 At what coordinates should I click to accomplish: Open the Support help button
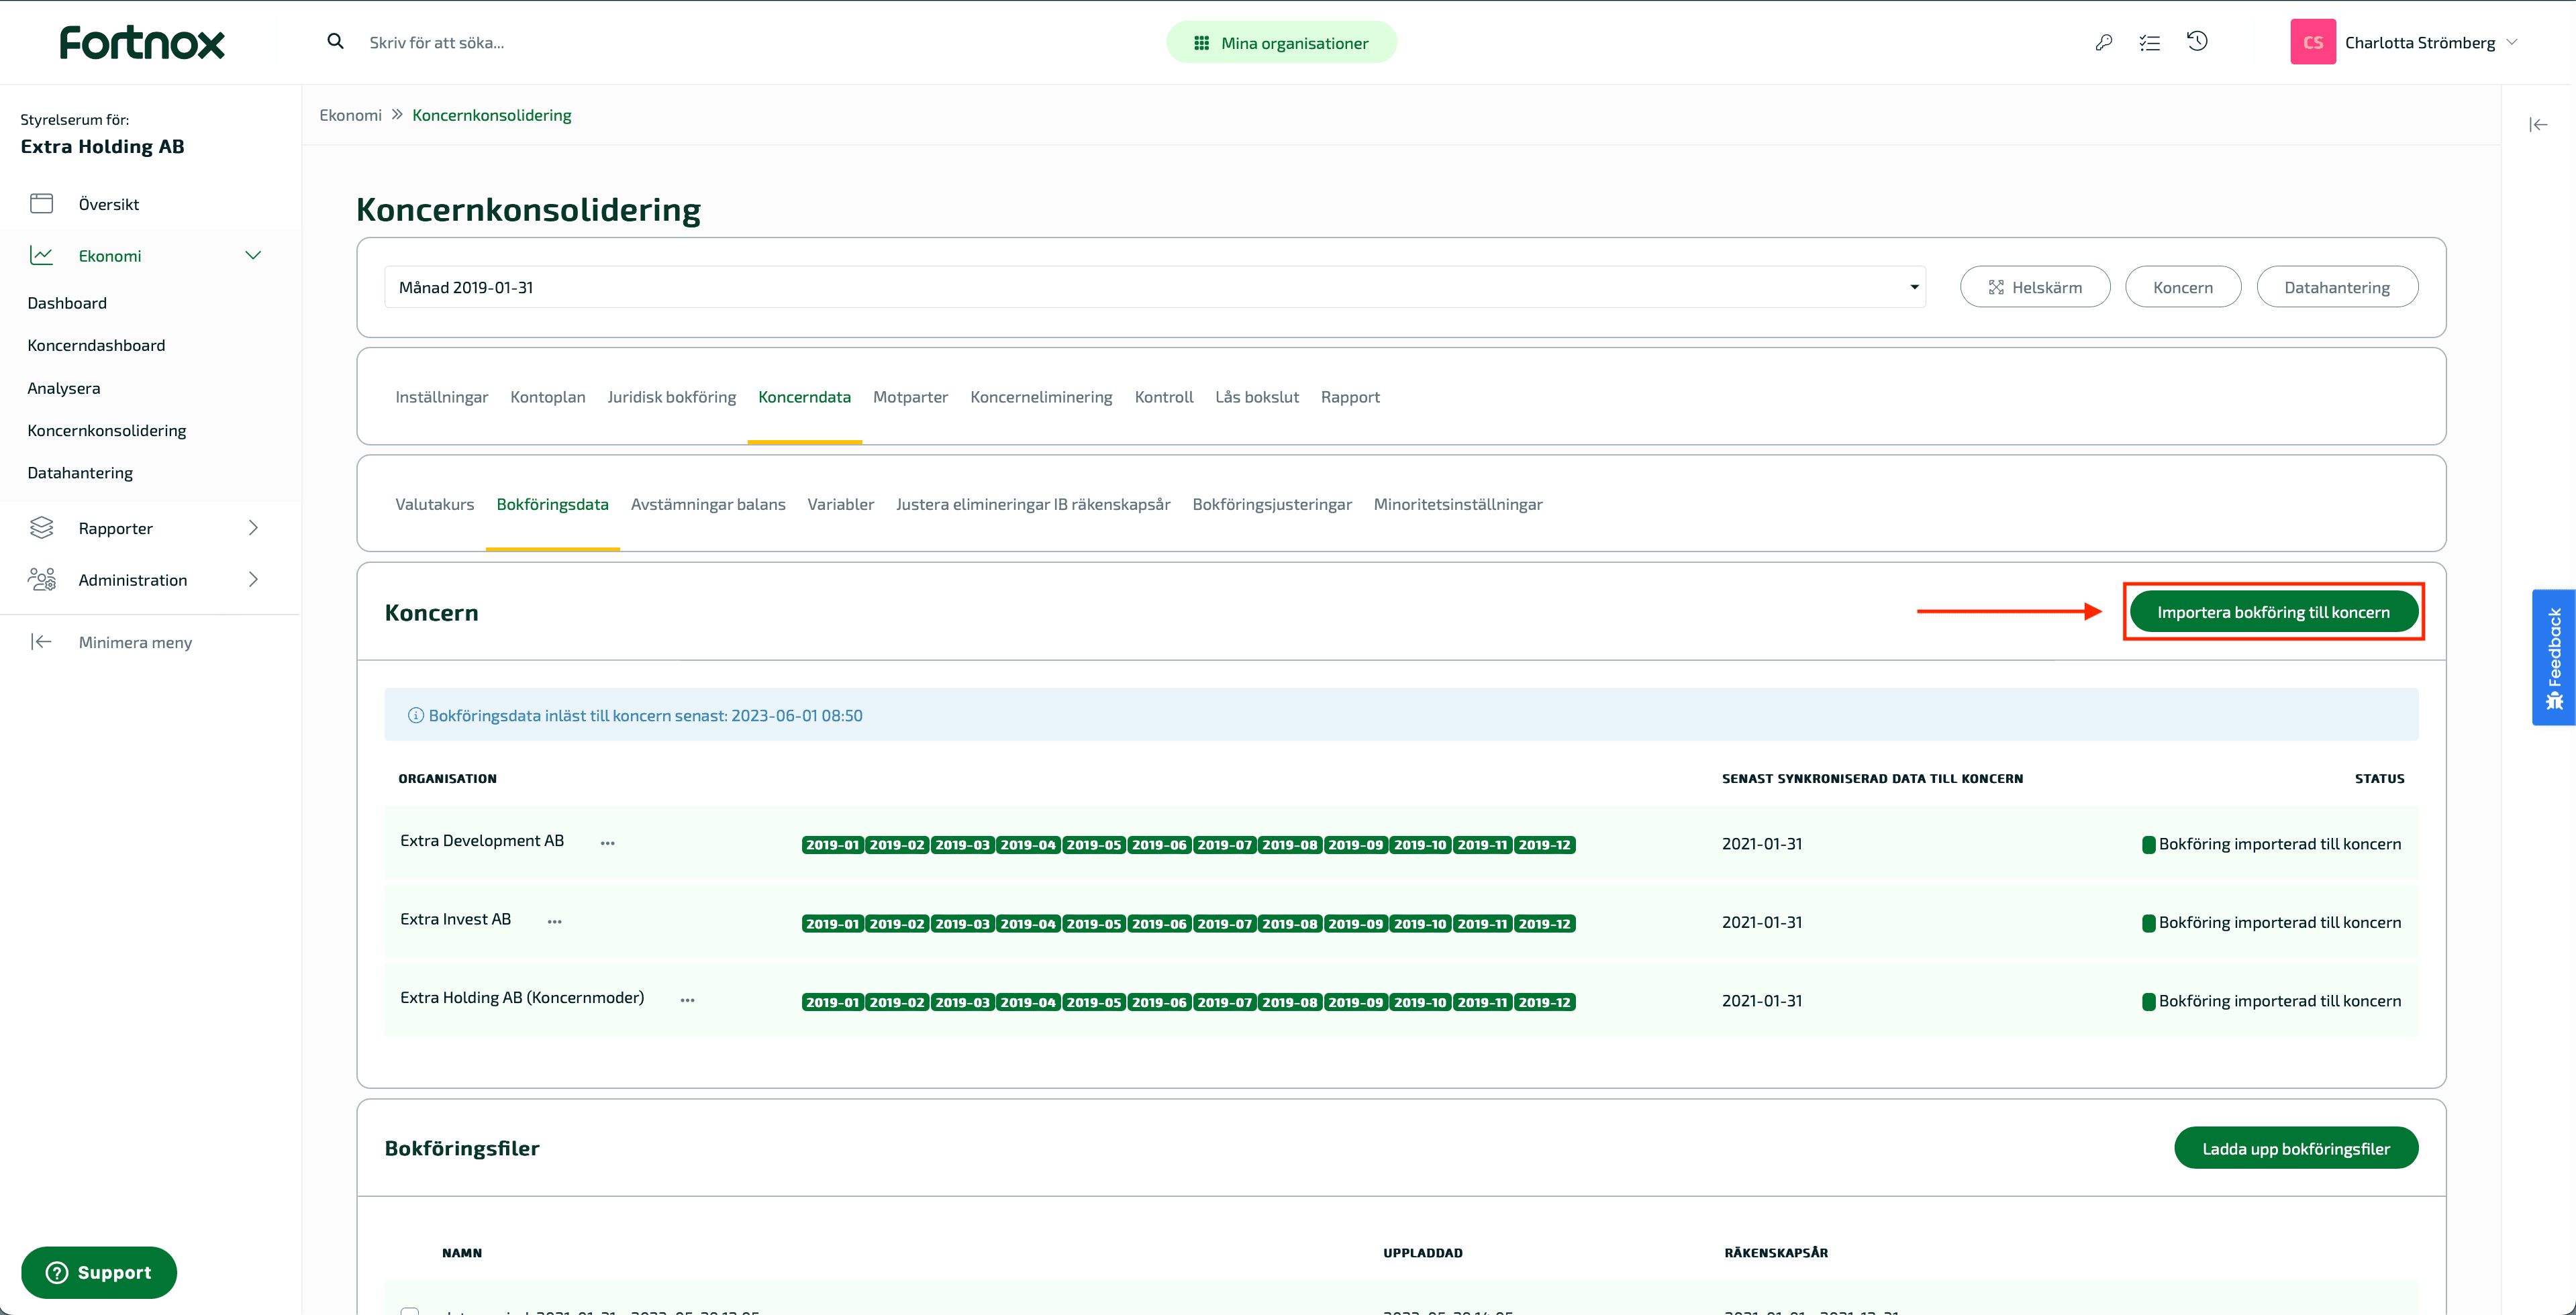99,1272
